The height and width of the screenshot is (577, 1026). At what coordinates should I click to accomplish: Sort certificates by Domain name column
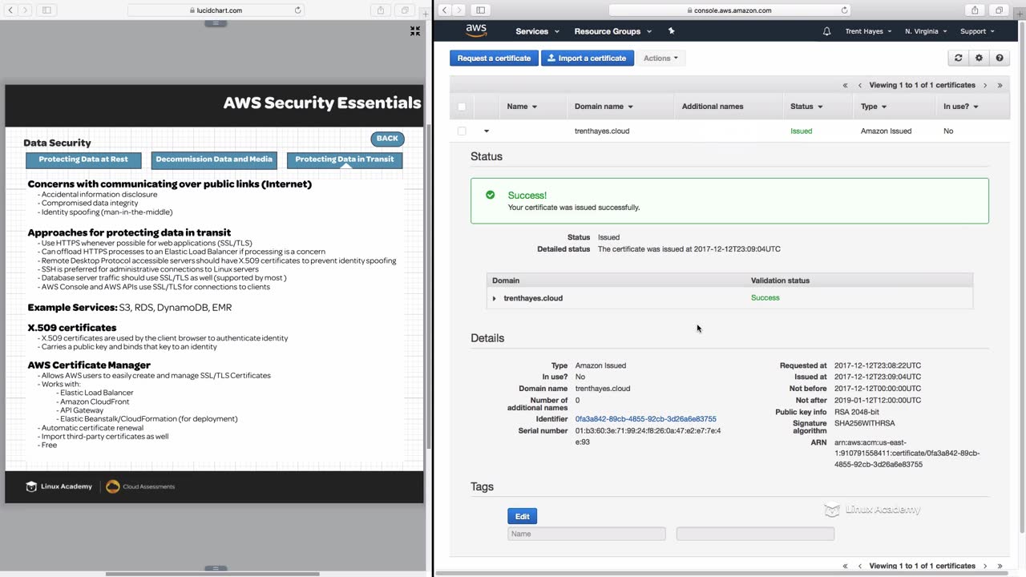click(604, 107)
